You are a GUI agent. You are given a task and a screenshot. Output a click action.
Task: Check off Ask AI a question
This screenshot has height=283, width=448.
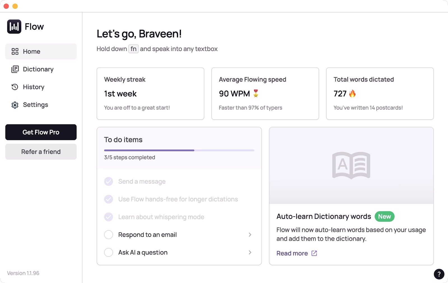tap(108, 252)
